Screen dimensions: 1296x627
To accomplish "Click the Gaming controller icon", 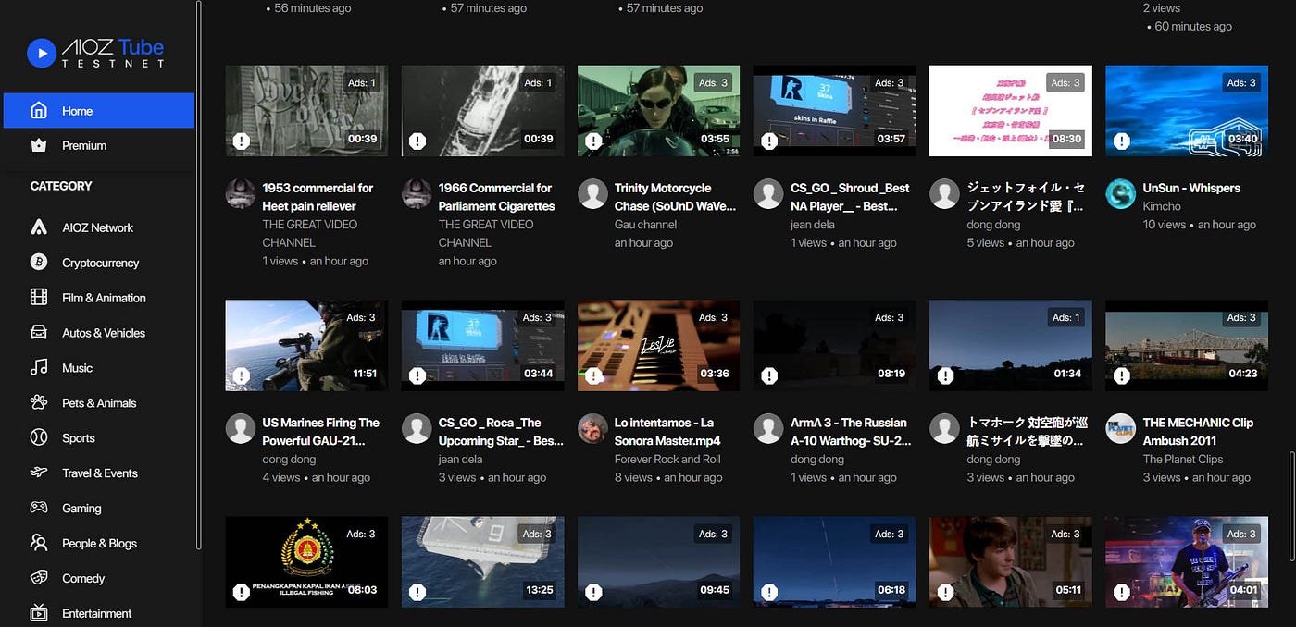I will point(39,508).
